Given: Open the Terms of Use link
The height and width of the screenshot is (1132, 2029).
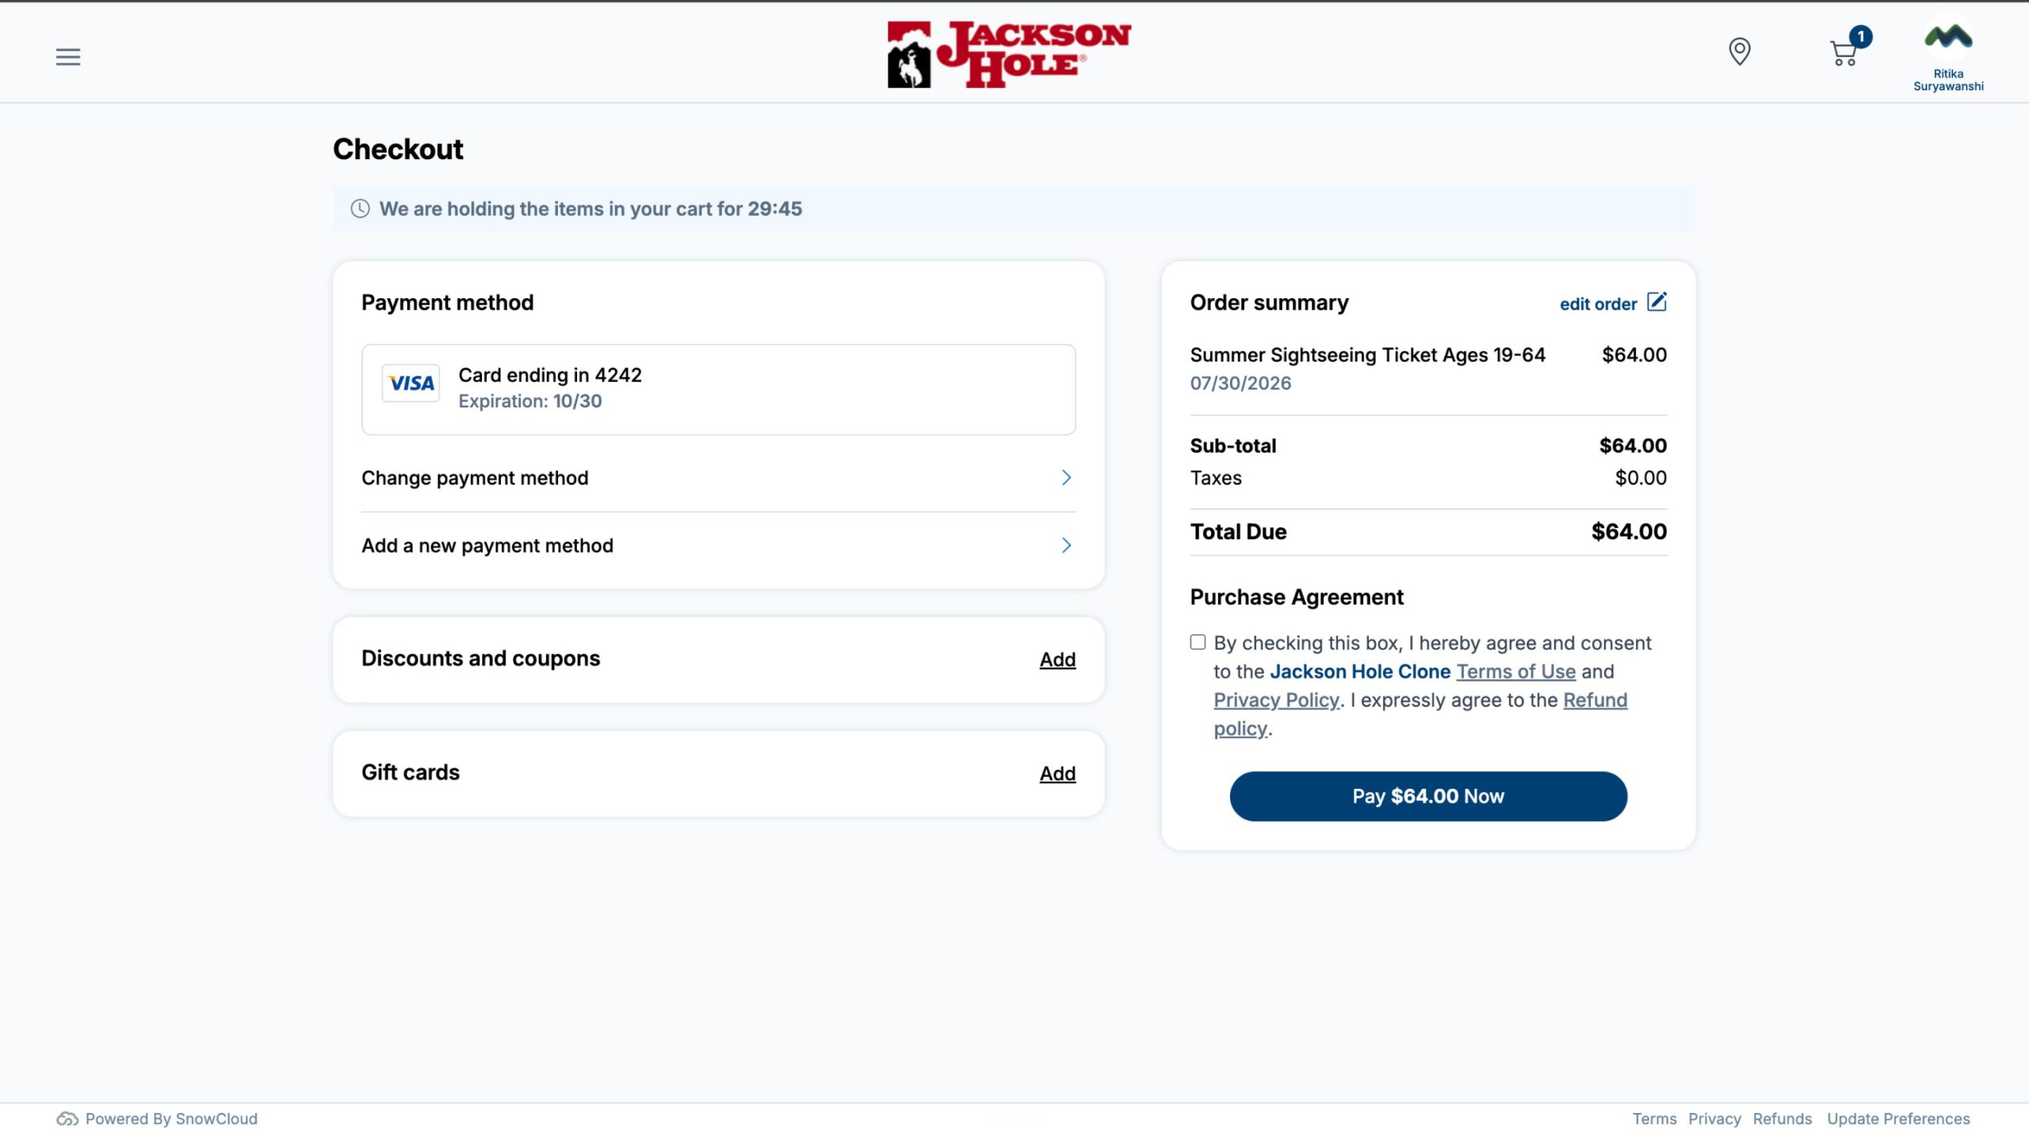Looking at the screenshot, I should coord(1515,671).
